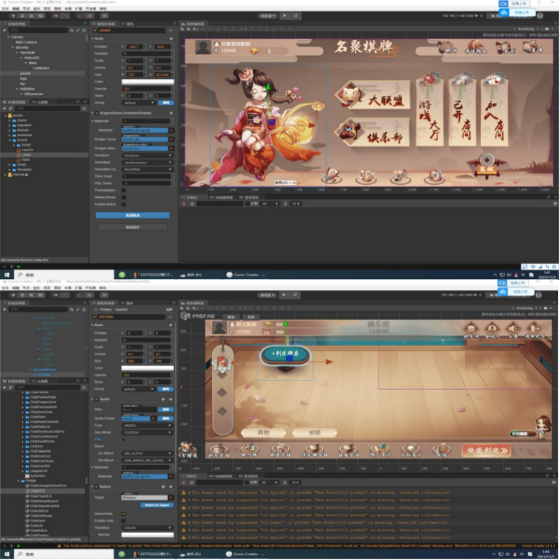Expand the resources folder in Lobby assets panel
Viewport: 560px width, 560px height.
click(10, 135)
